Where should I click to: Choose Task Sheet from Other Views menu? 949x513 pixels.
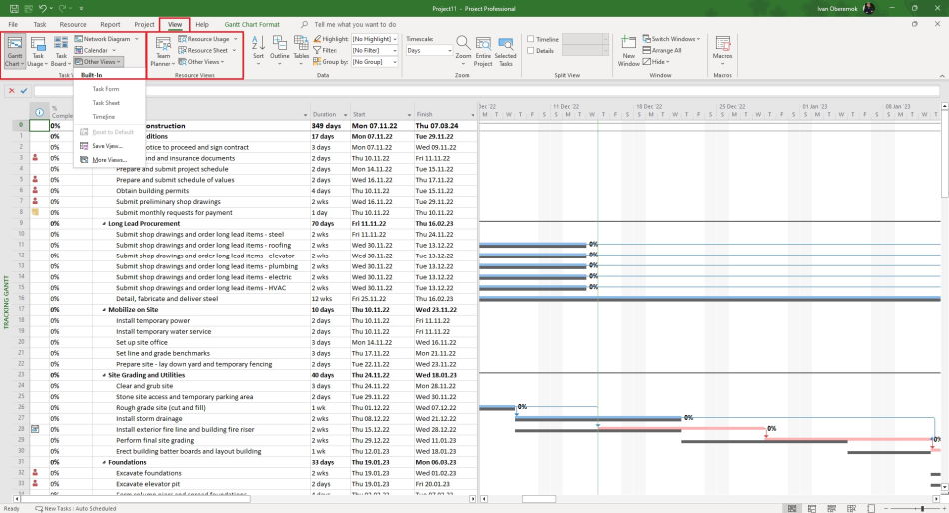pyautogui.click(x=106, y=103)
